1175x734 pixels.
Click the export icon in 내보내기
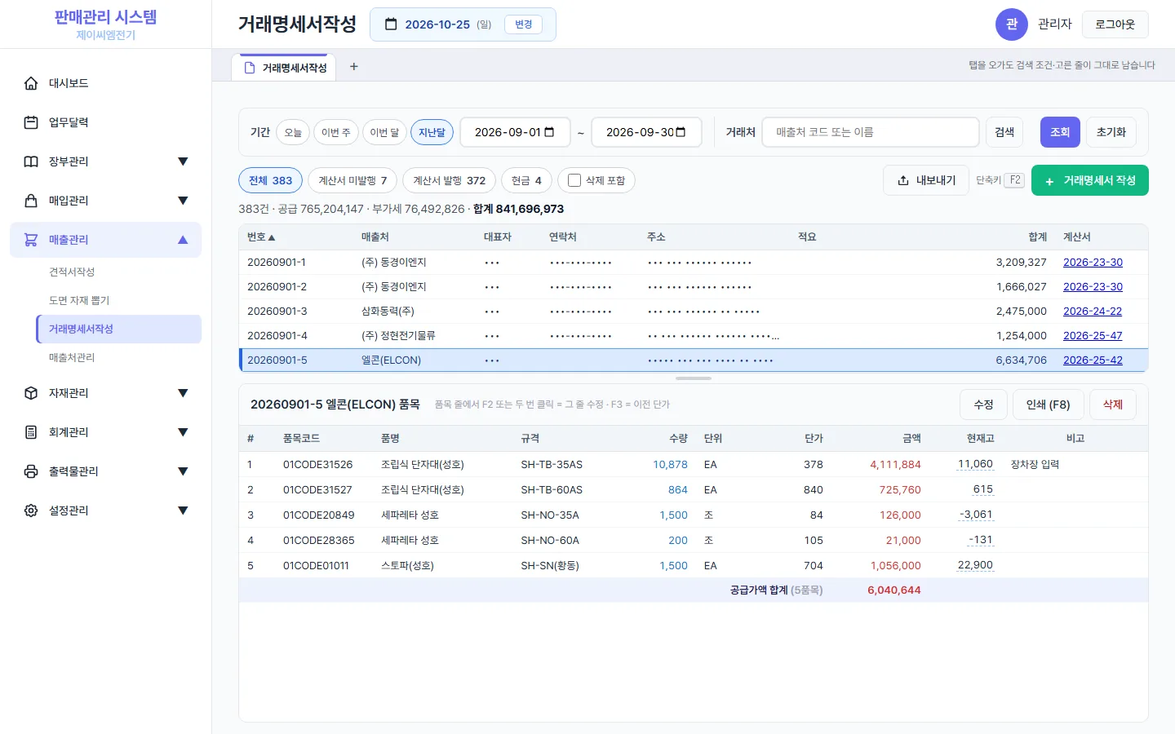(x=903, y=180)
